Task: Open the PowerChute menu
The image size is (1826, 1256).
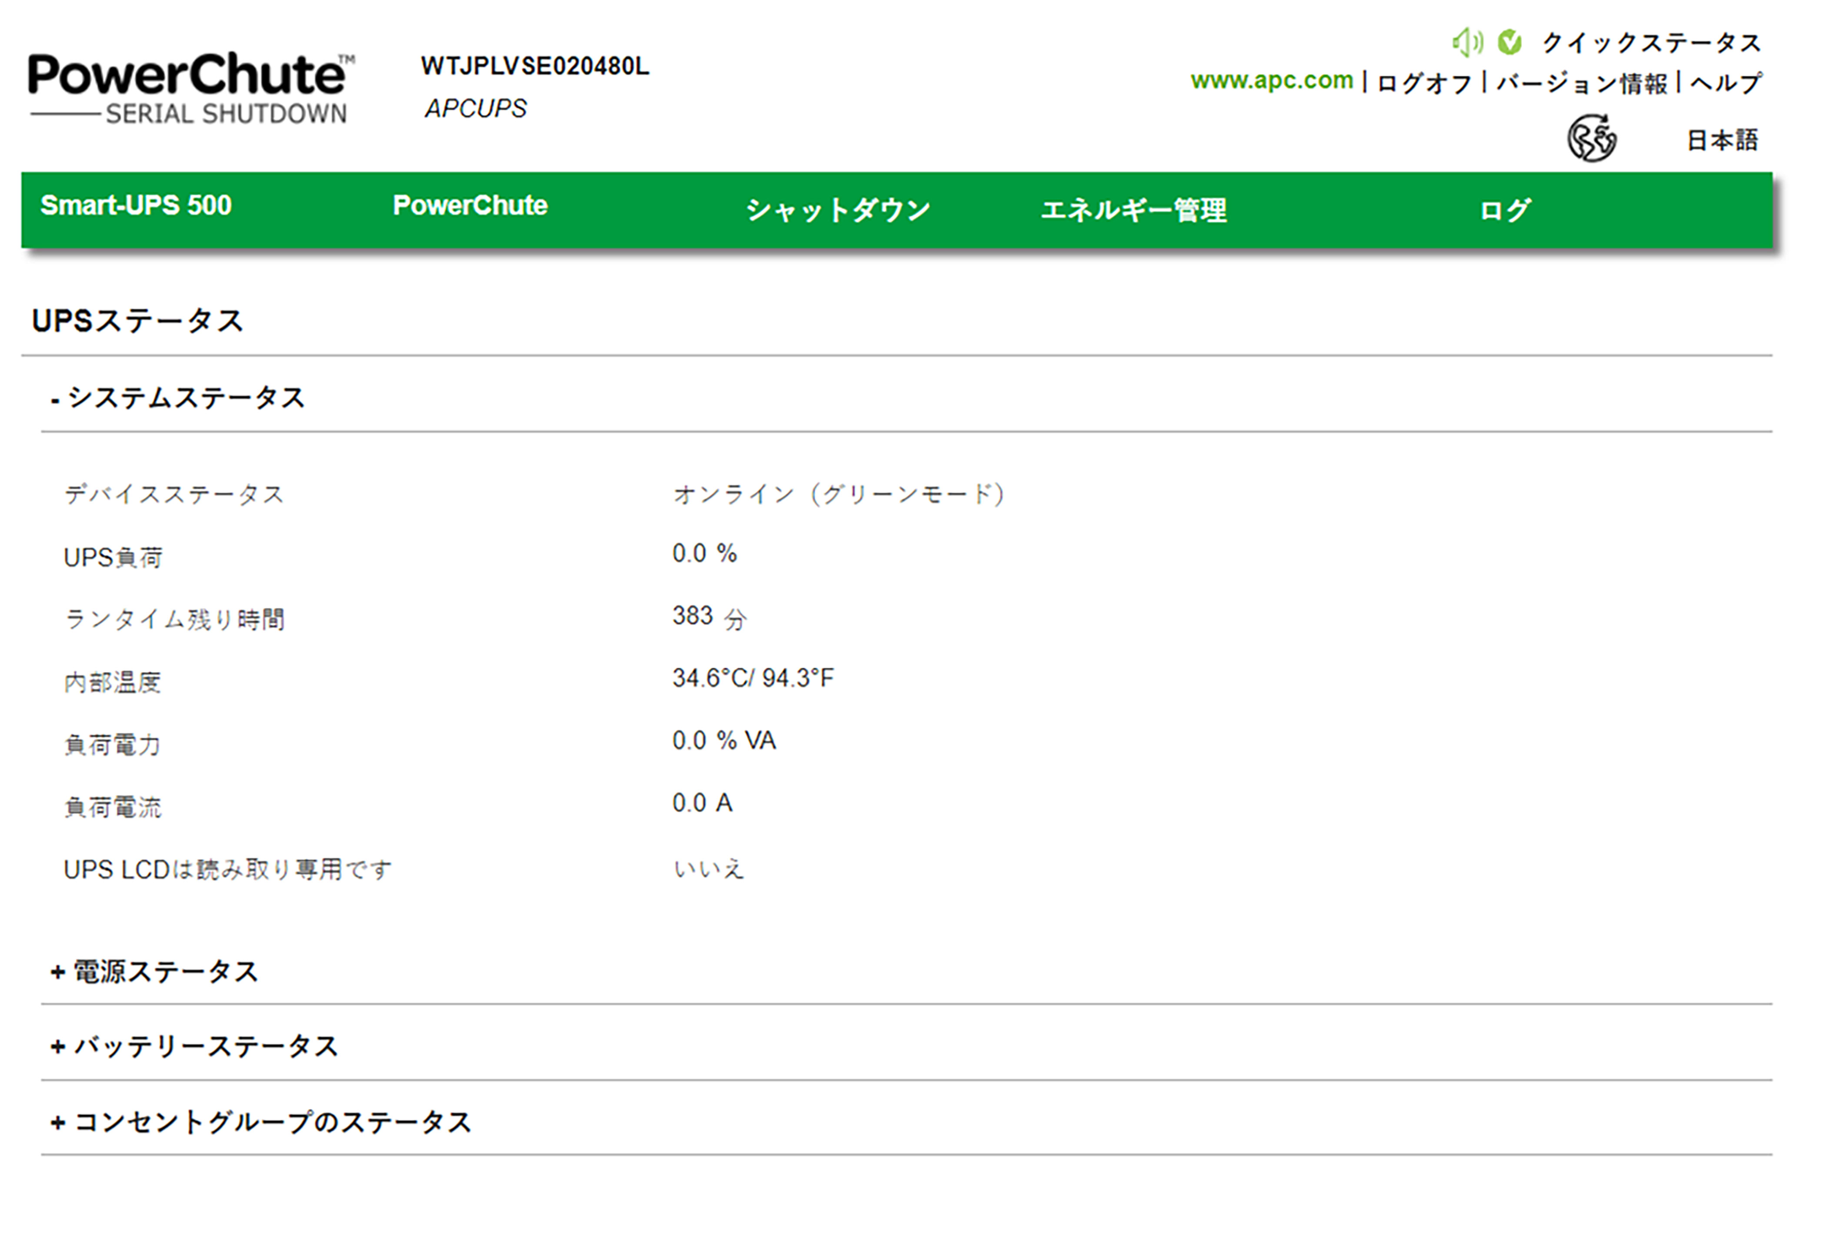Action: (x=470, y=206)
